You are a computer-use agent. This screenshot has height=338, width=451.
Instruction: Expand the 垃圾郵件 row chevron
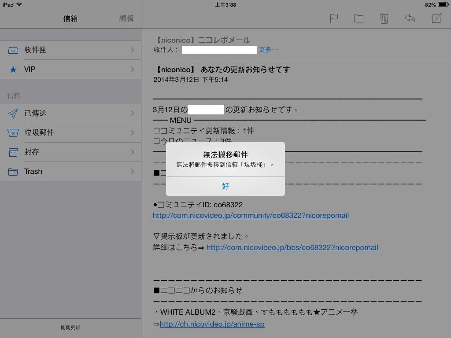pos(132,132)
